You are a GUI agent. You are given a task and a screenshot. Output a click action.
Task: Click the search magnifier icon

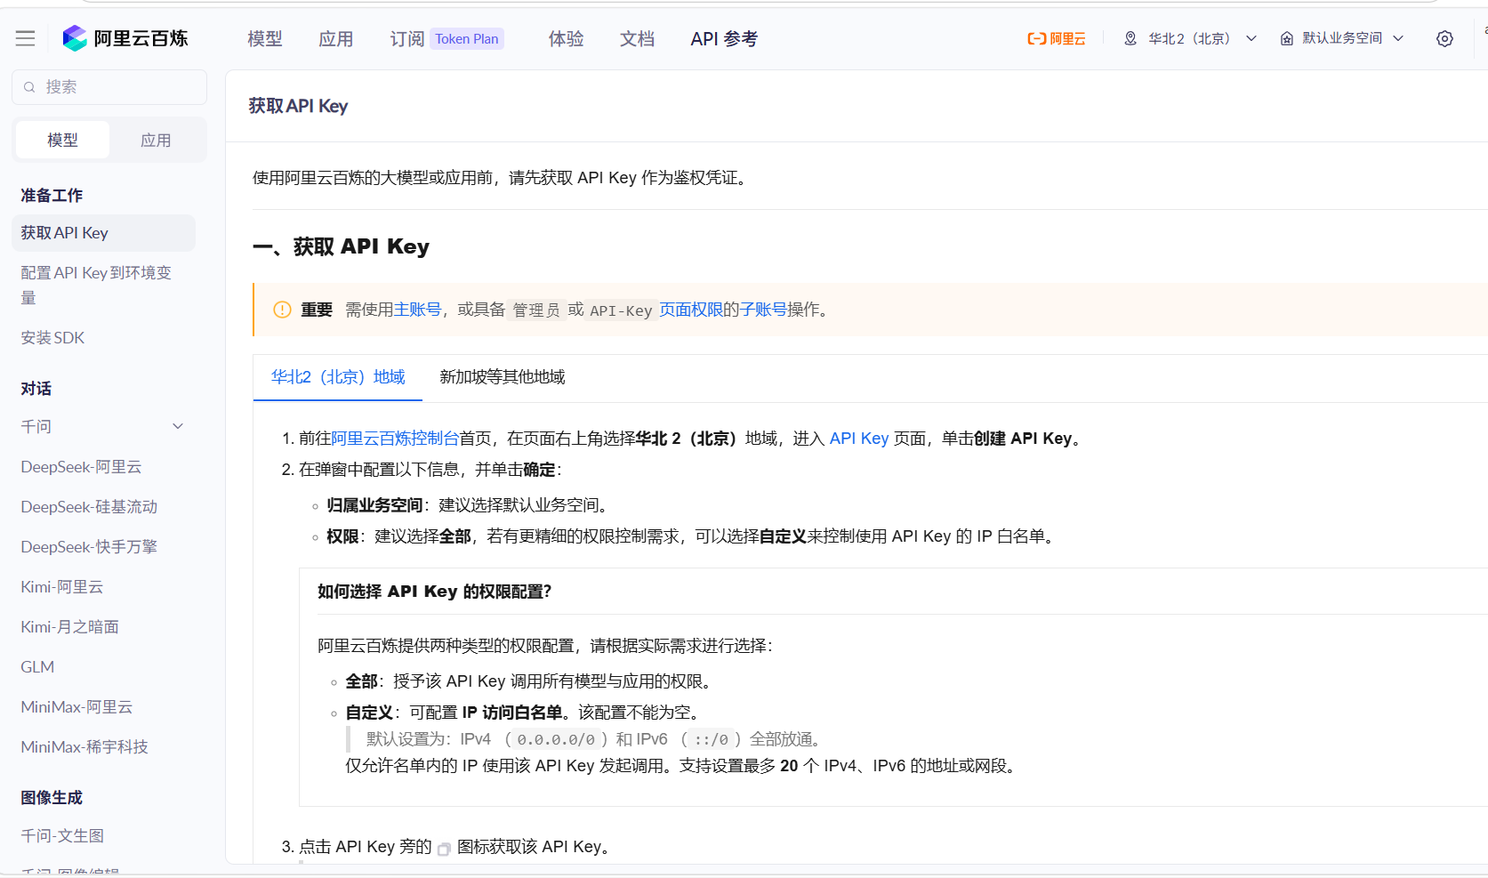point(29,87)
